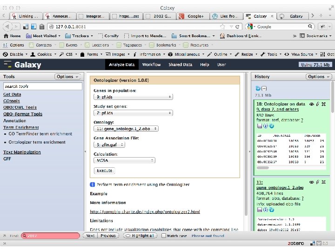This screenshot has width=335, height=251.
Task: Rerun the dataset 18 job
Action: 272,126
